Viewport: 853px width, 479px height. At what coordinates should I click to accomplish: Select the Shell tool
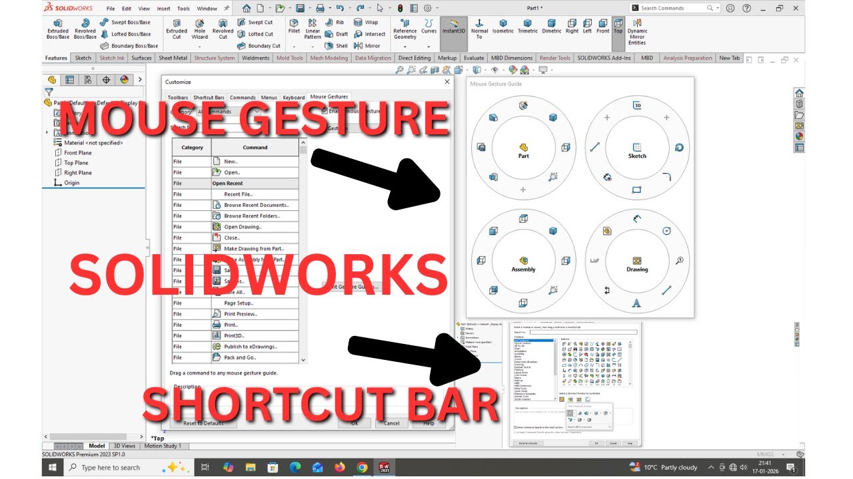[x=337, y=46]
